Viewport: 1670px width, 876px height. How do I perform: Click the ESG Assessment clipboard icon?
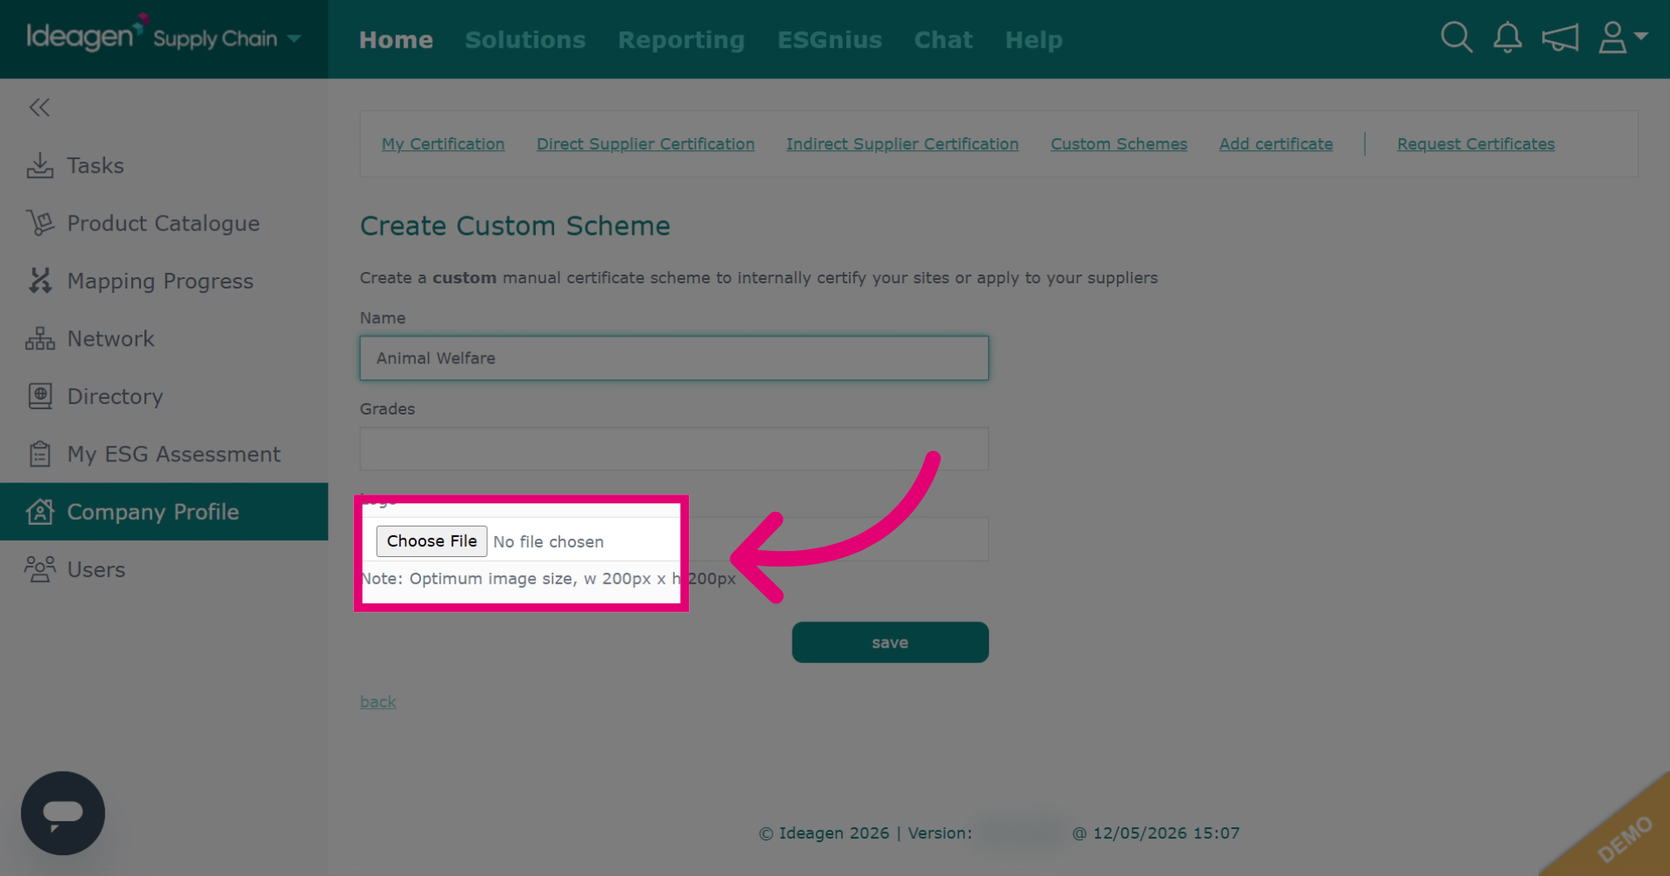point(40,454)
